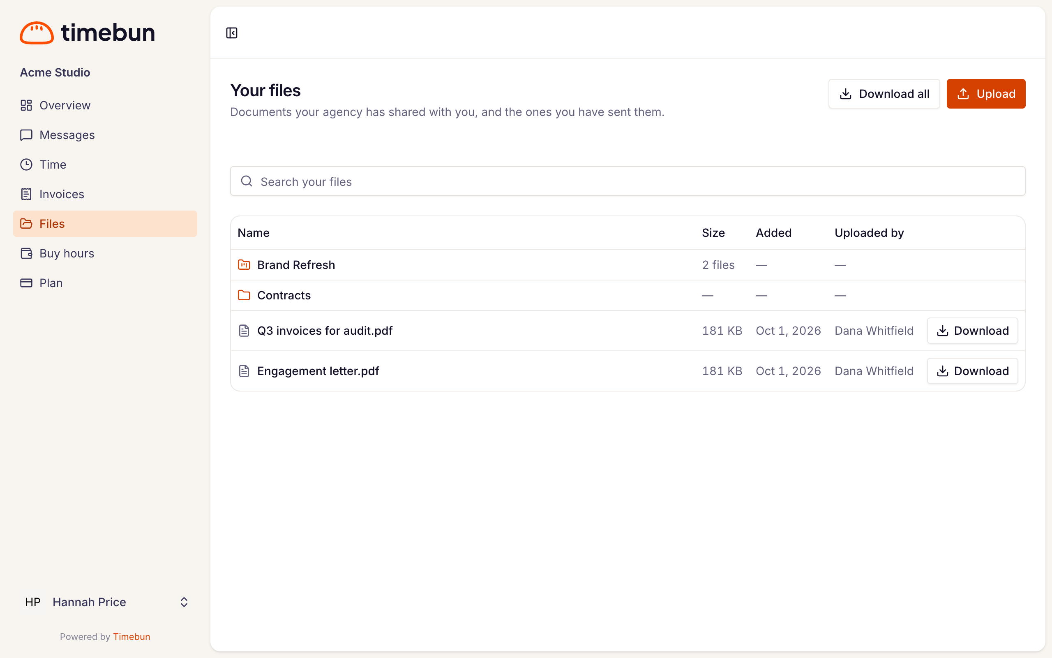Click the Messages speech bubble icon
1052x658 pixels.
26,135
